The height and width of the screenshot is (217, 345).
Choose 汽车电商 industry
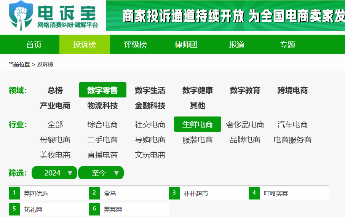coord(292,124)
